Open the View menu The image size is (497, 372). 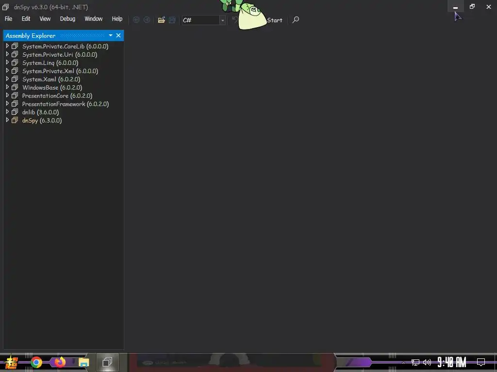tap(45, 19)
